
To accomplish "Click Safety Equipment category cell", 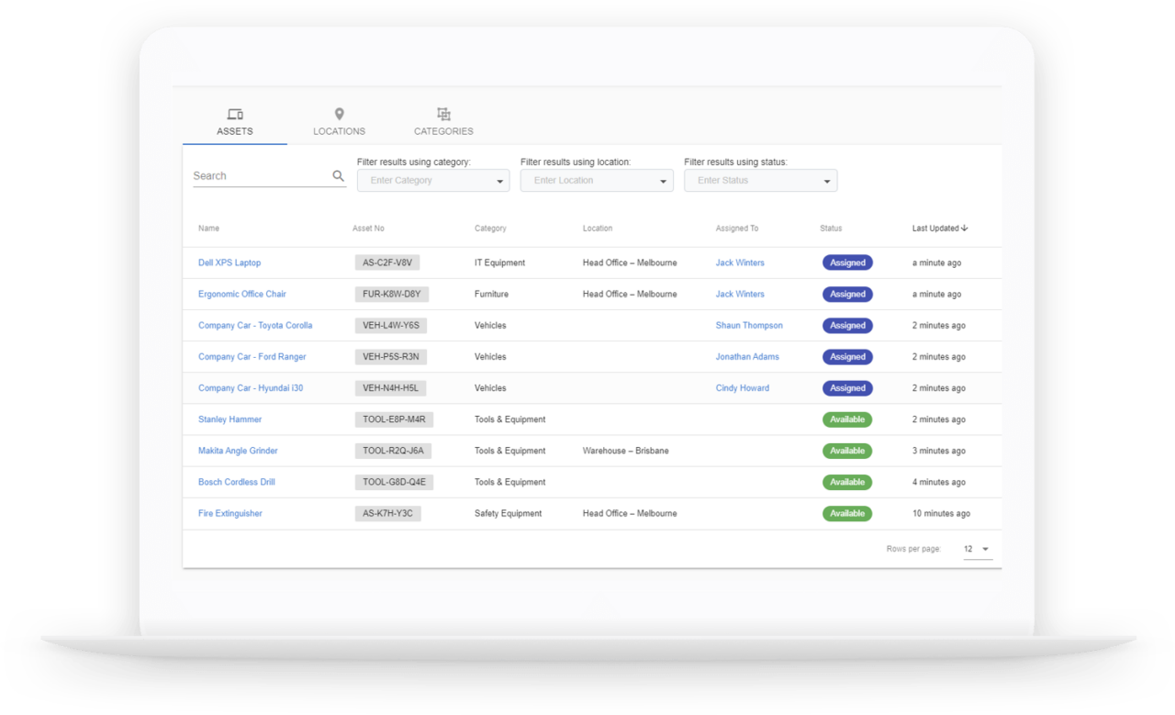I will tap(509, 513).
